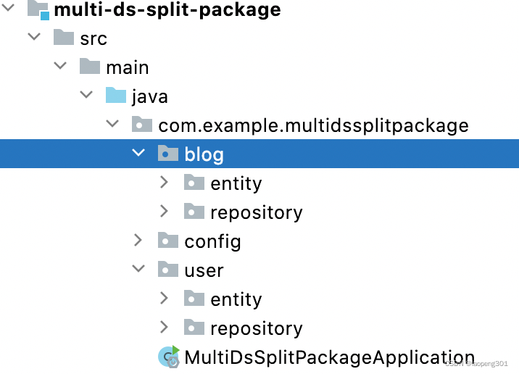Viewport: 519px width, 374px height.
Task: Select the entity package under user
Action: click(236, 299)
